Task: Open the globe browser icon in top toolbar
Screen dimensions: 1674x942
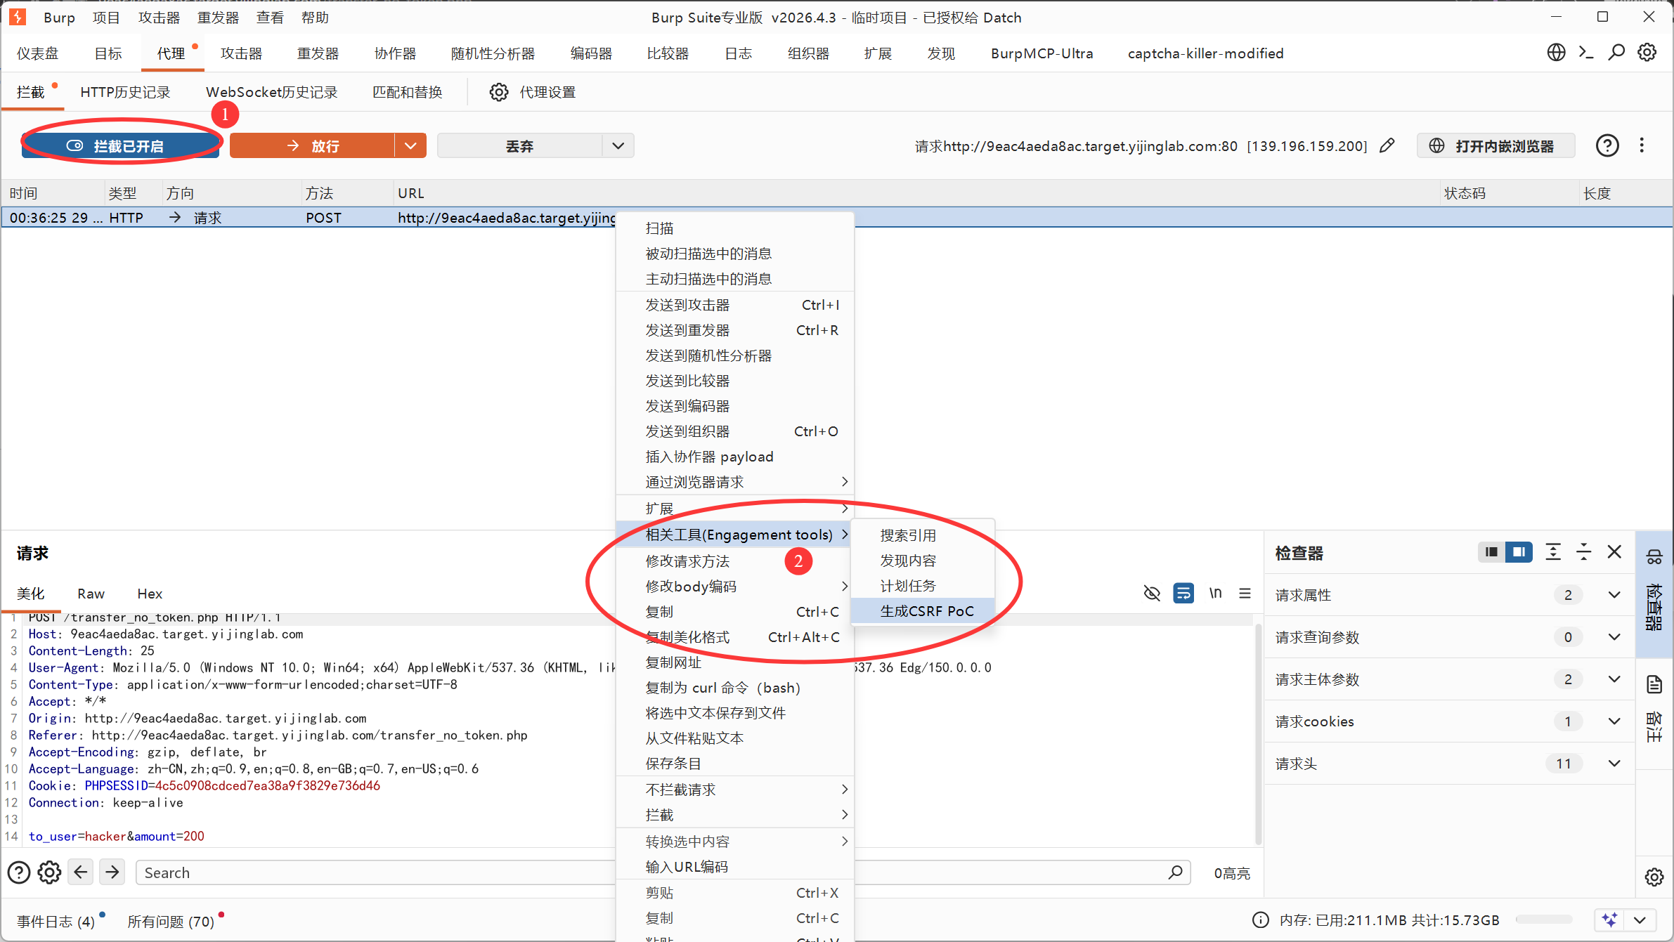Action: [1556, 53]
